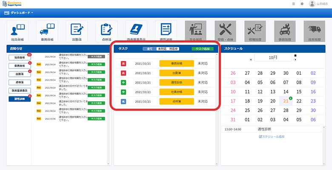Viewport: 332px width, 170px height.
Task: Select 適性診断 tab in お知らせ panel
Action: [x=20, y=99]
